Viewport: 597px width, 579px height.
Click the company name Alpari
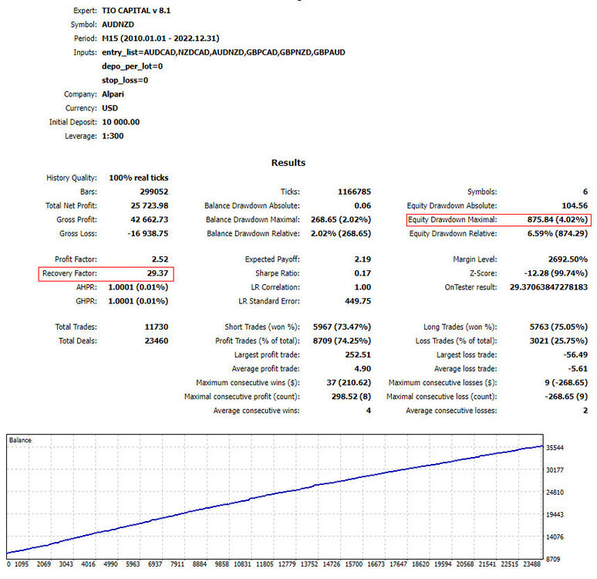[113, 94]
